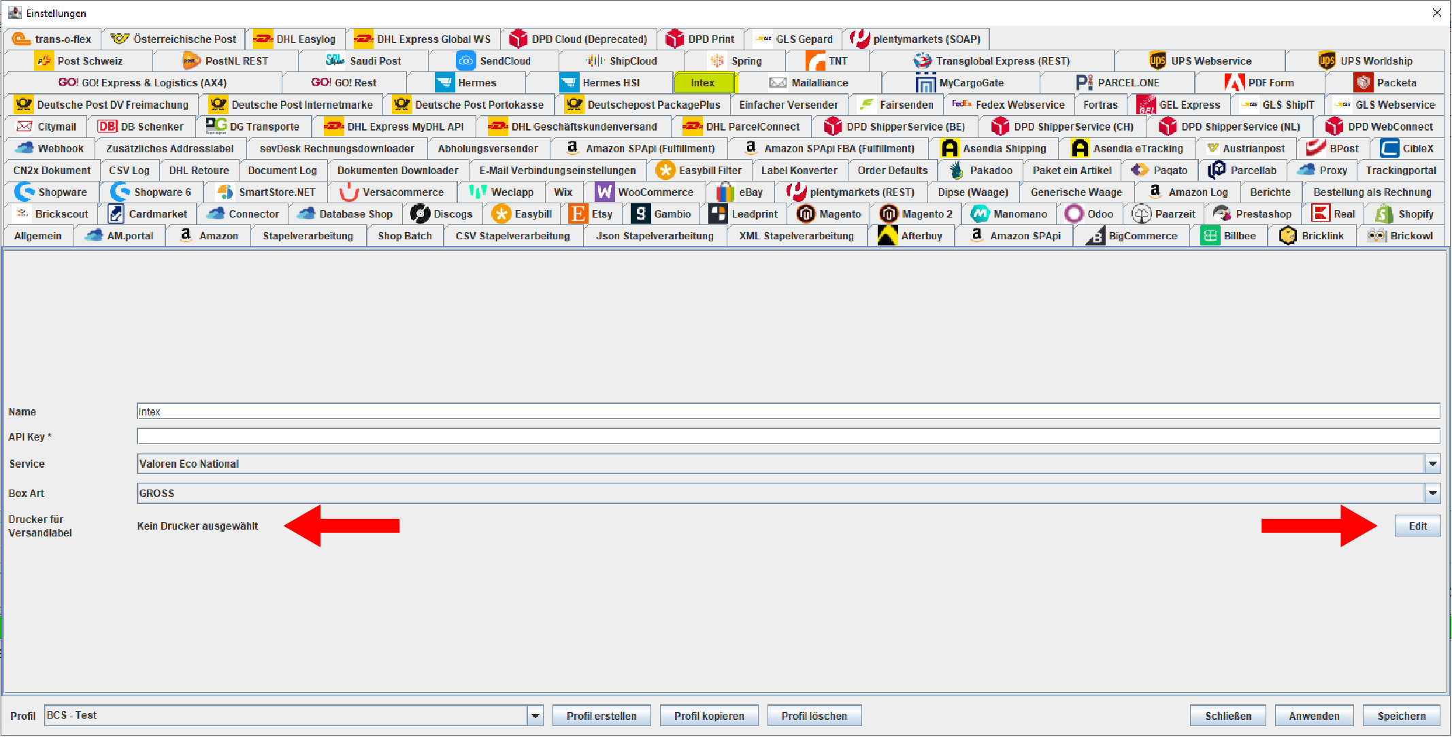Switch to the Stapelverarbeitung tab
The height and width of the screenshot is (737, 1452).
tap(308, 236)
